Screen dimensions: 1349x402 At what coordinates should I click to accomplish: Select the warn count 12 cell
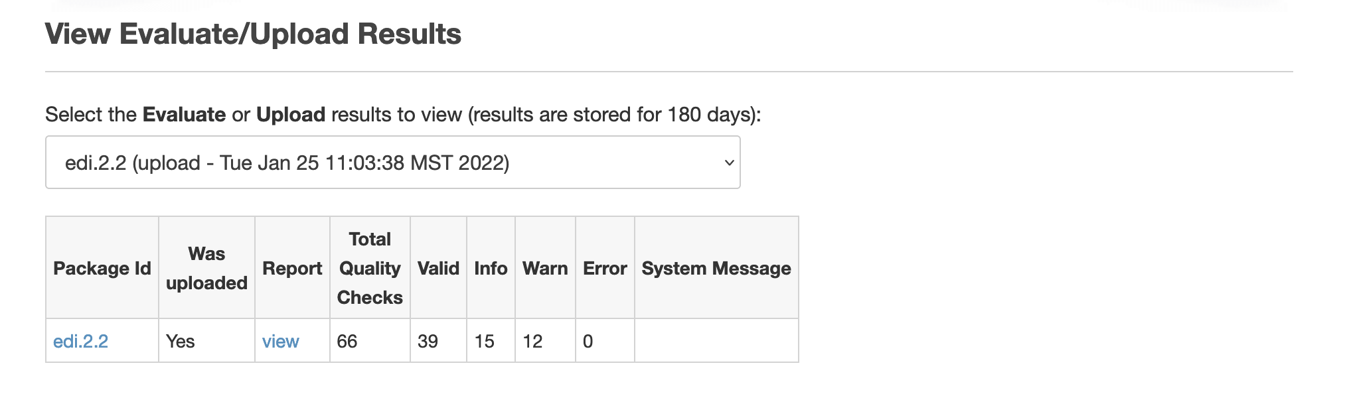click(x=545, y=341)
